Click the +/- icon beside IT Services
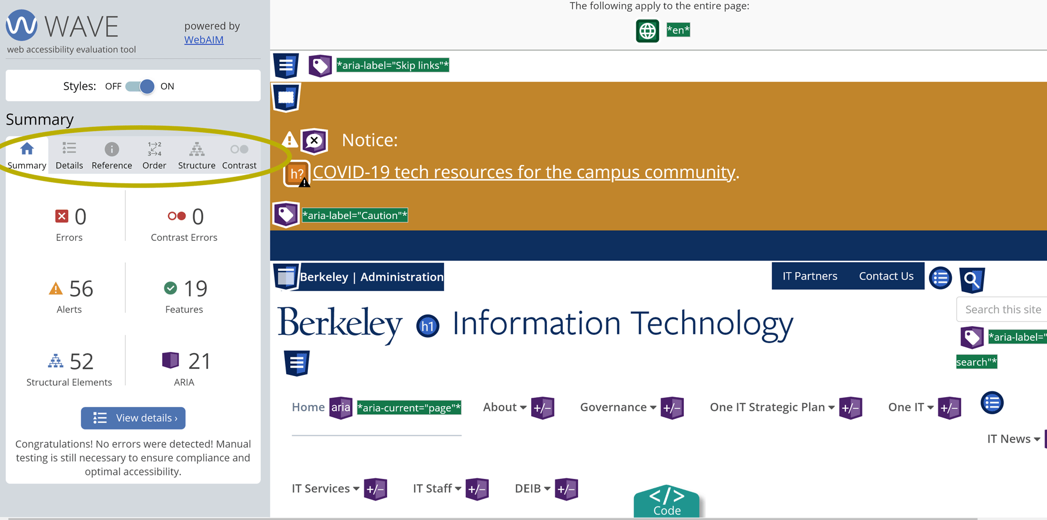The height and width of the screenshot is (520, 1047). (375, 489)
